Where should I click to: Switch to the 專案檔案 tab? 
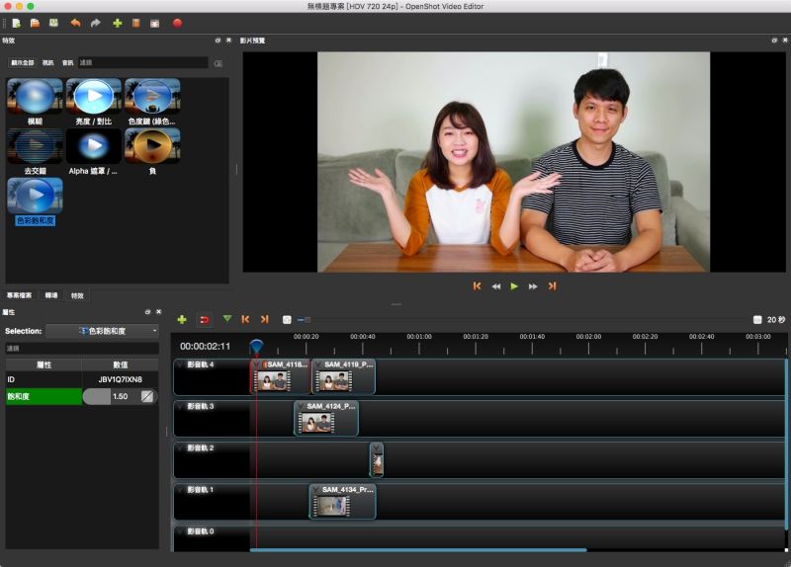point(20,295)
